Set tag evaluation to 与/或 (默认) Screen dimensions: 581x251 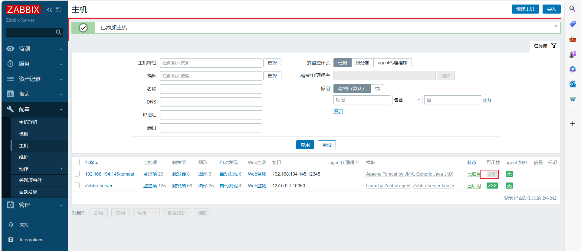point(352,89)
